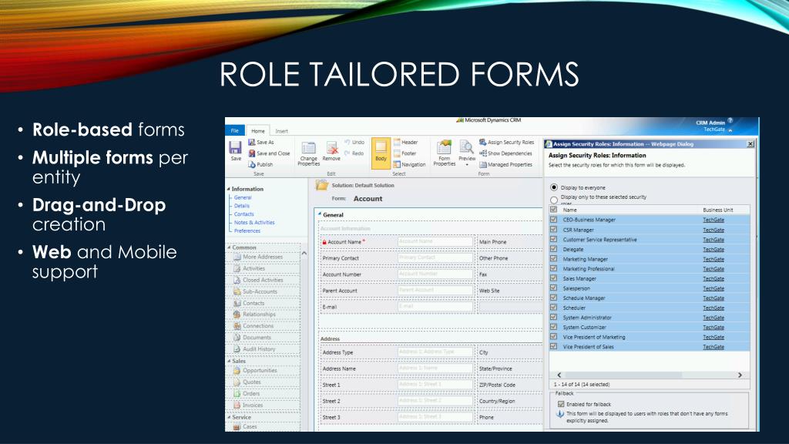Click the Primary Contact field
The width and height of the screenshot is (789, 444).
click(x=435, y=257)
